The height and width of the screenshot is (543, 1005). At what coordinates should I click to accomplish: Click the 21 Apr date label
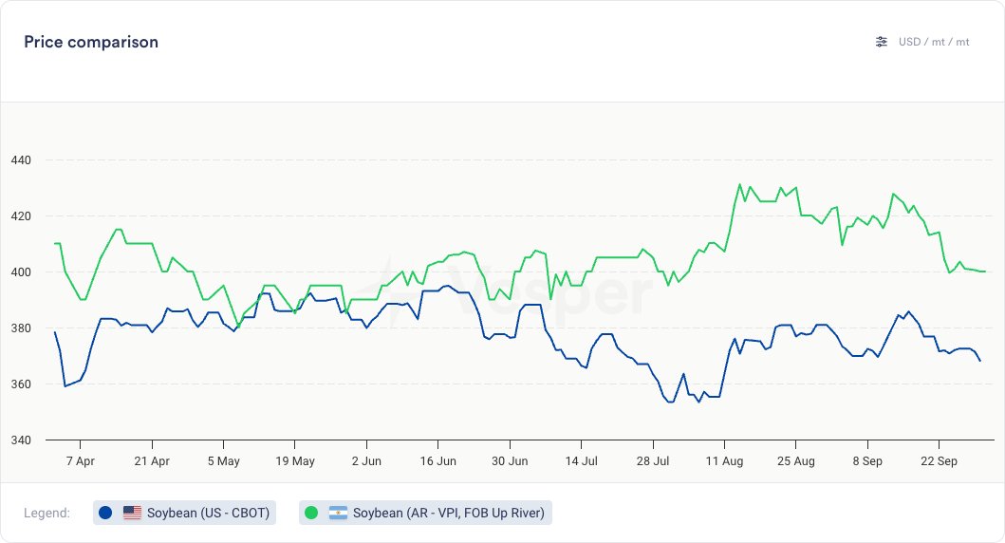(x=152, y=461)
